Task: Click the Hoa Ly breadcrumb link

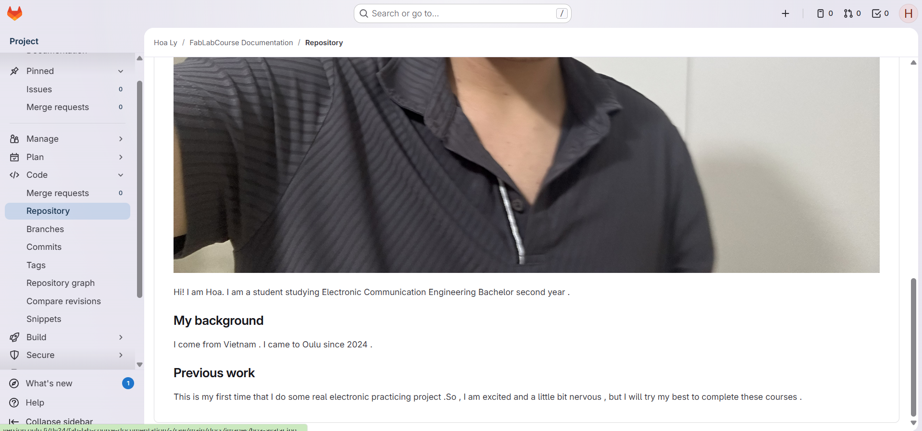Action: coord(165,43)
